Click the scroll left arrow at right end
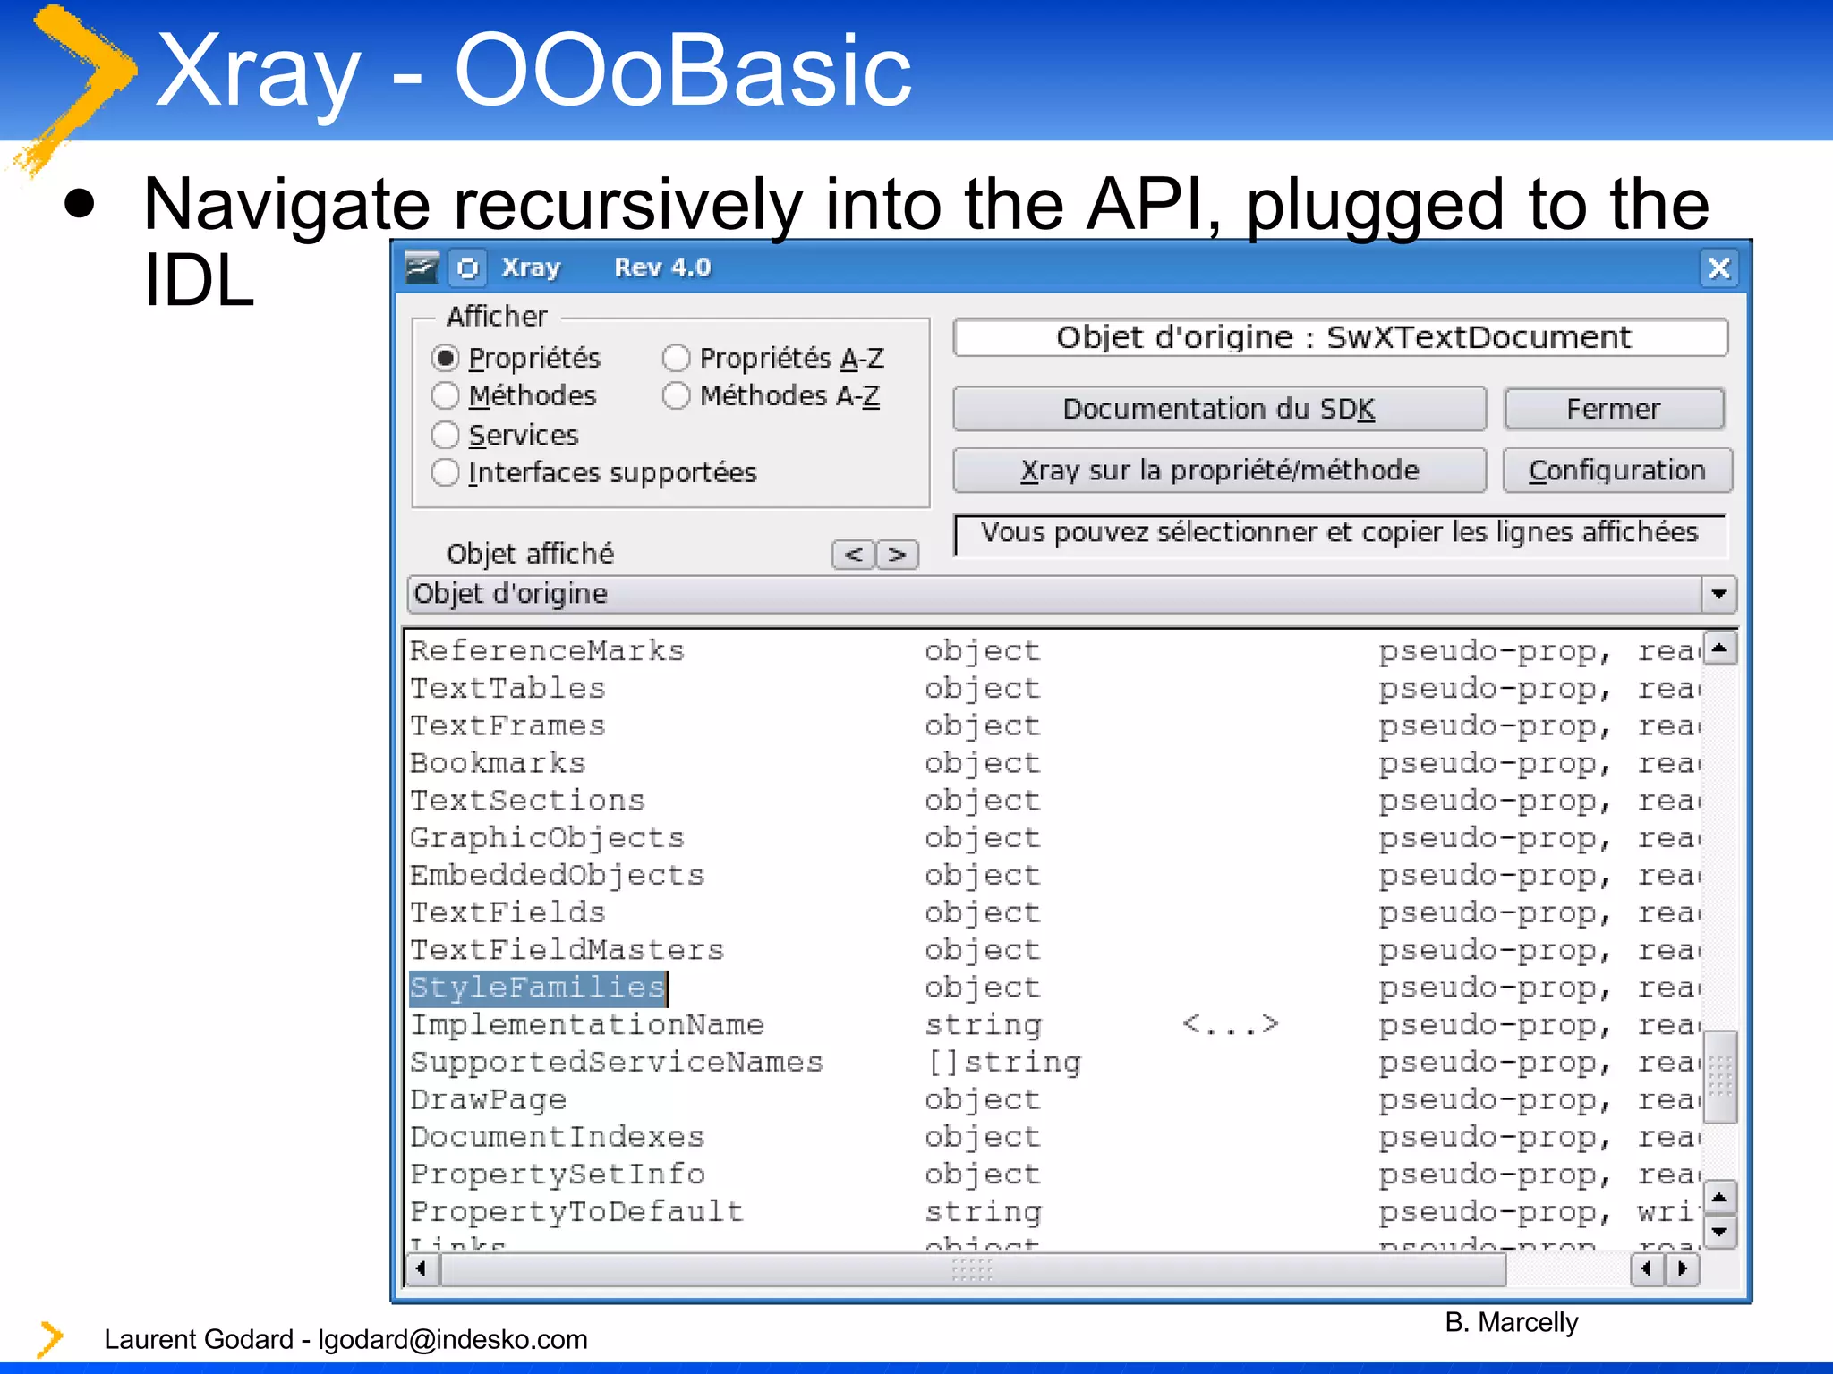 [x=1647, y=1268]
